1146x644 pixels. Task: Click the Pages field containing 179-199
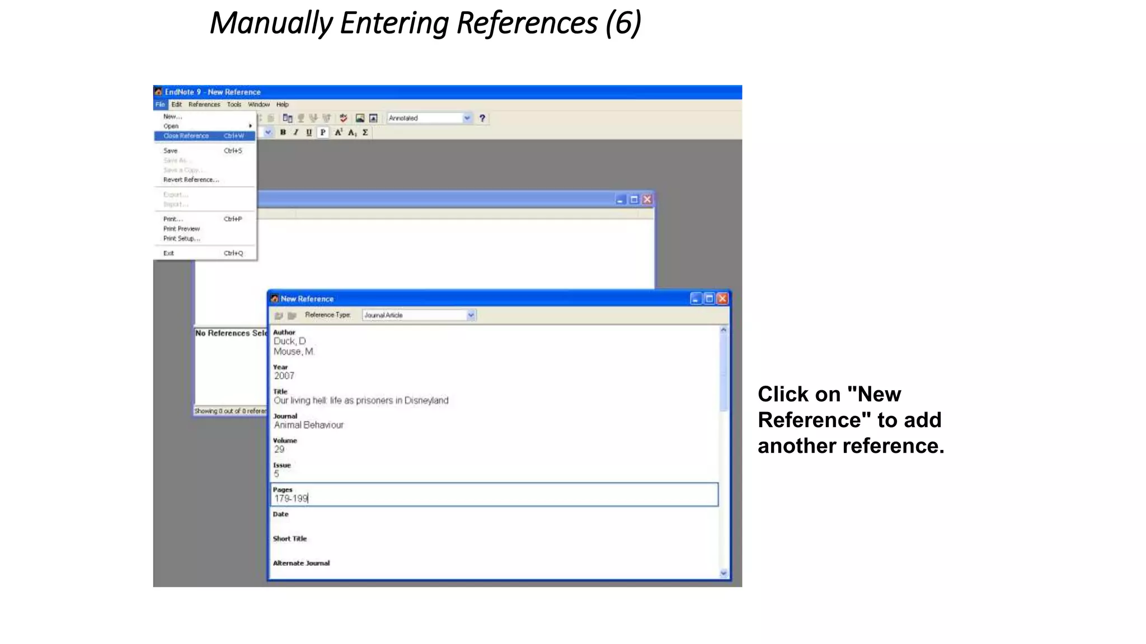pyautogui.click(x=495, y=495)
